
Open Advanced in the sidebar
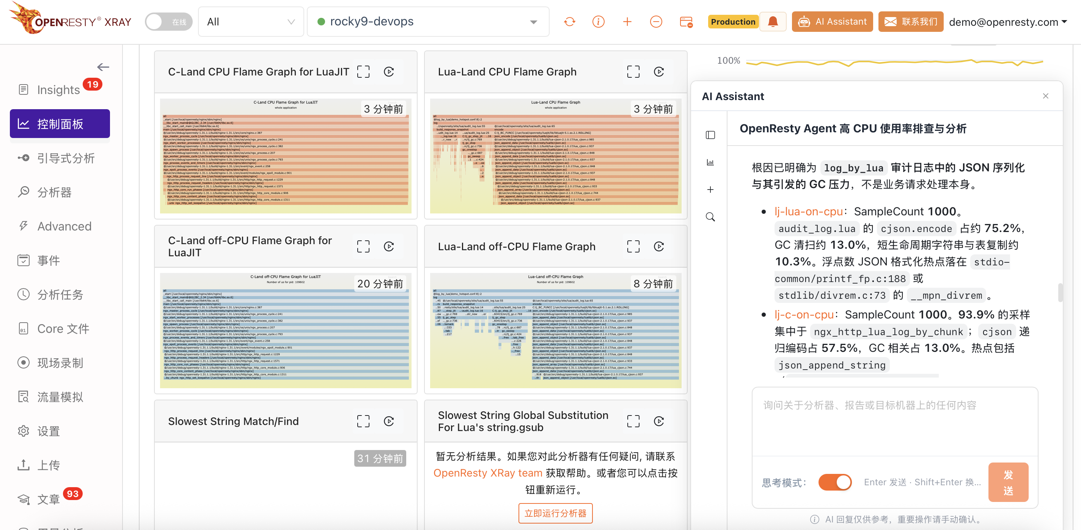60,226
